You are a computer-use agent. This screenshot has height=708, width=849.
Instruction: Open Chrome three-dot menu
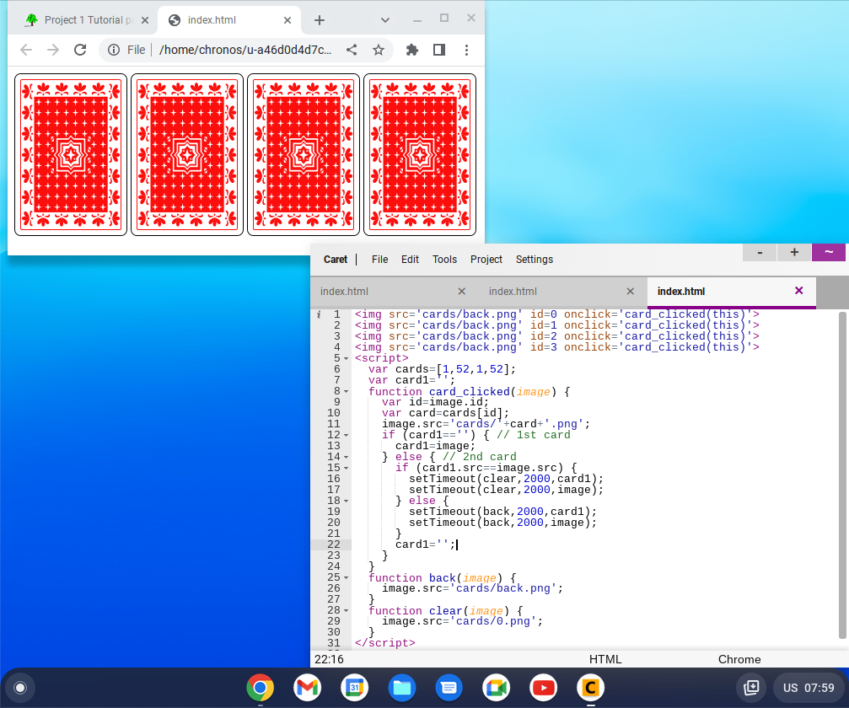(467, 50)
